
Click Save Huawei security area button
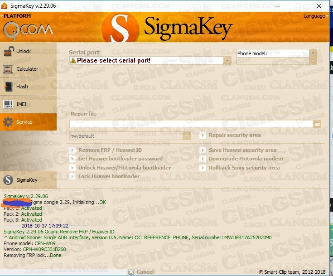point(238,150)
